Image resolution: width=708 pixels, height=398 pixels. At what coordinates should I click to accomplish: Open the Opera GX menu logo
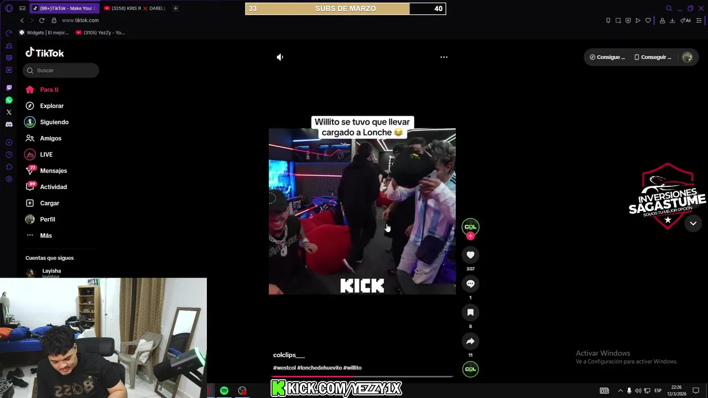(x=9, y=8)
